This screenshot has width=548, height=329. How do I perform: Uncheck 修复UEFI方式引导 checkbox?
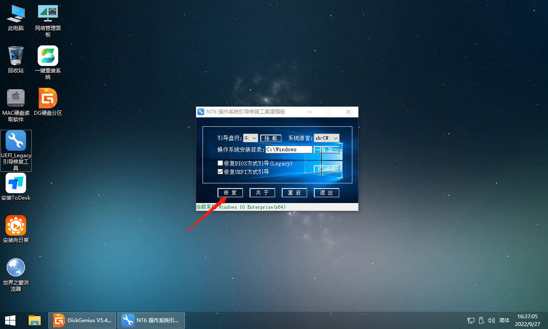(220, 172)
